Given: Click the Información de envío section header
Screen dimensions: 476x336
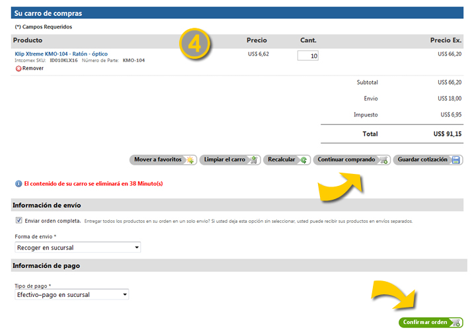Looking at the screenshot, I should 46,205.
